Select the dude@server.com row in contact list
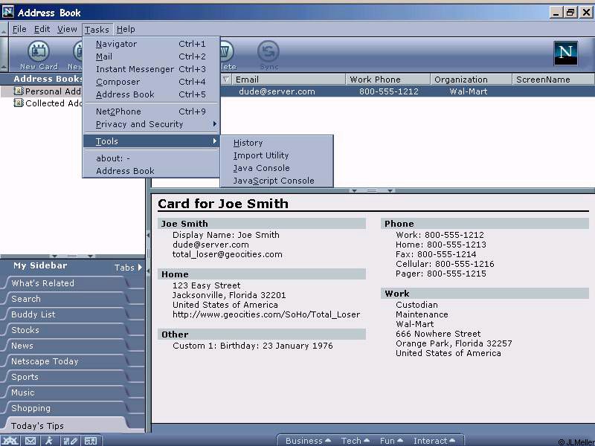The height and width of the screenshot is (446, 595). coord(407,91)
